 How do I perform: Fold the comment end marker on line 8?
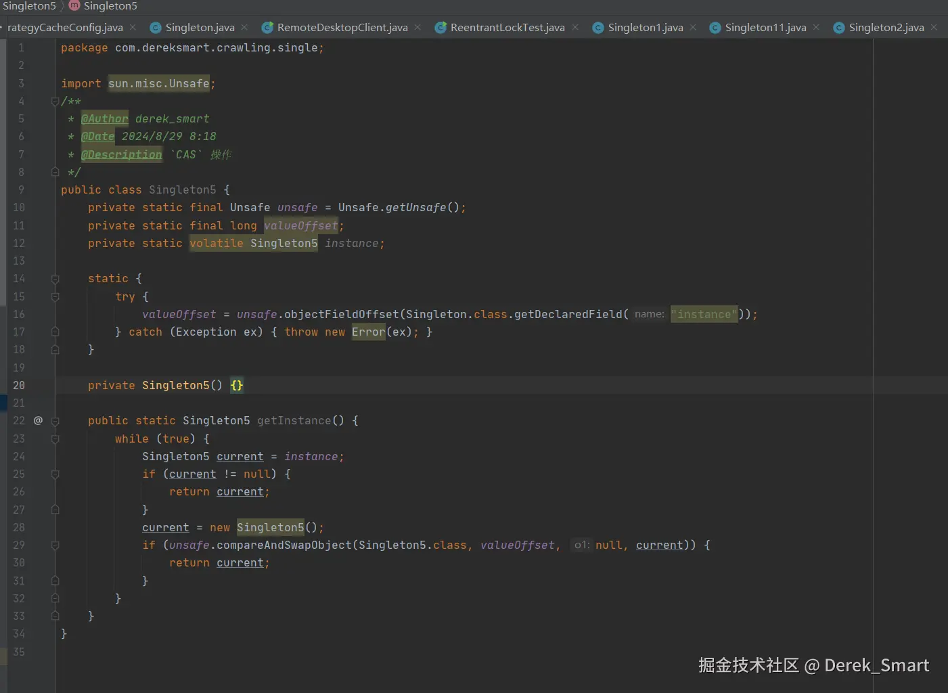tap(55, 172)
